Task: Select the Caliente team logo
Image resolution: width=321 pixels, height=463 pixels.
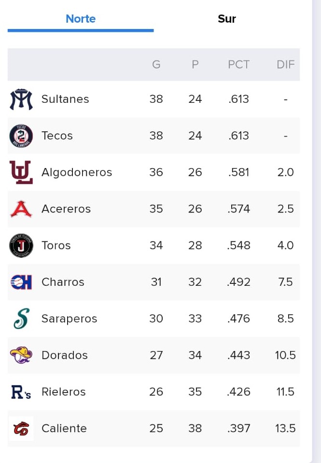Action: 21,428
